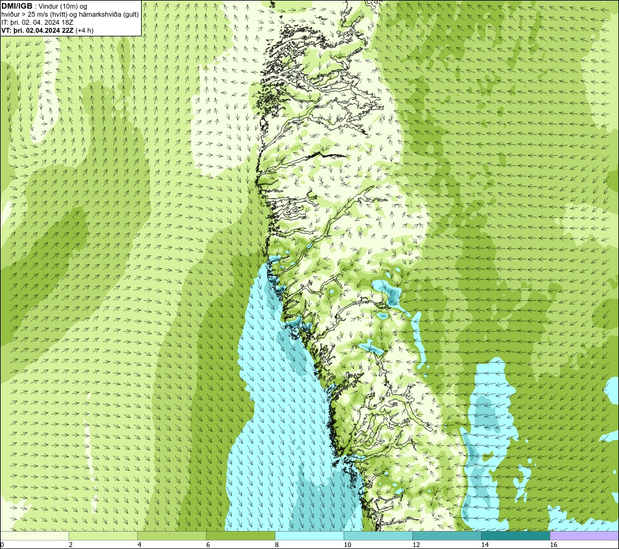Click the '14' scale label
The height and width of the screenshot is (549, 619).
[x=485, y=545]
